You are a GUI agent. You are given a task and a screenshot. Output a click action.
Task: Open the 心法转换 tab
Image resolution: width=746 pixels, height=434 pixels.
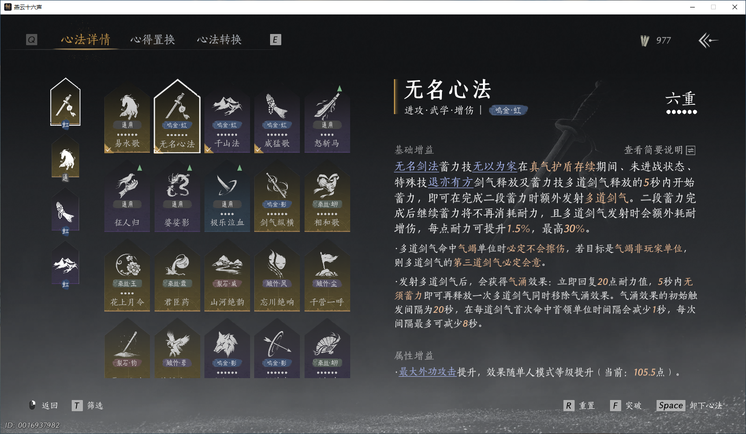(219, 40)
